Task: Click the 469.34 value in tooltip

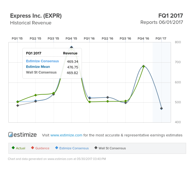Action: click(73, 61)
